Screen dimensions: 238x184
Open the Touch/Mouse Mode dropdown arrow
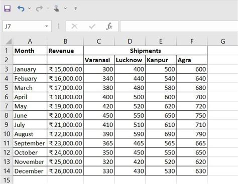[x=65, y=8]
